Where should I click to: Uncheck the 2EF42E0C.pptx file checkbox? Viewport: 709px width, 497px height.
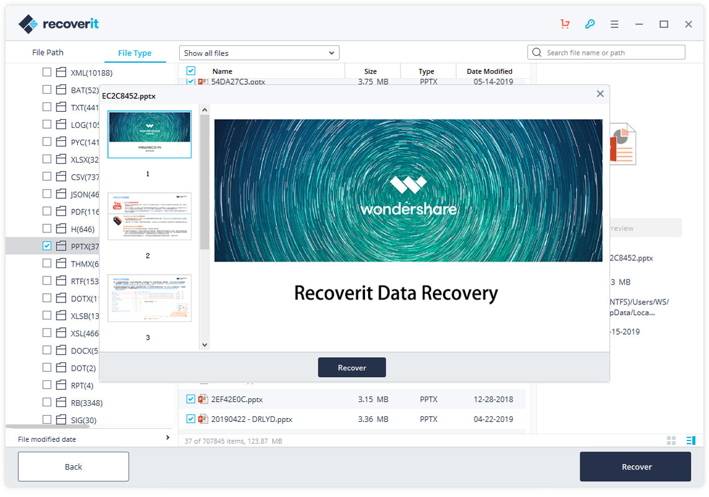coord(191,399)
